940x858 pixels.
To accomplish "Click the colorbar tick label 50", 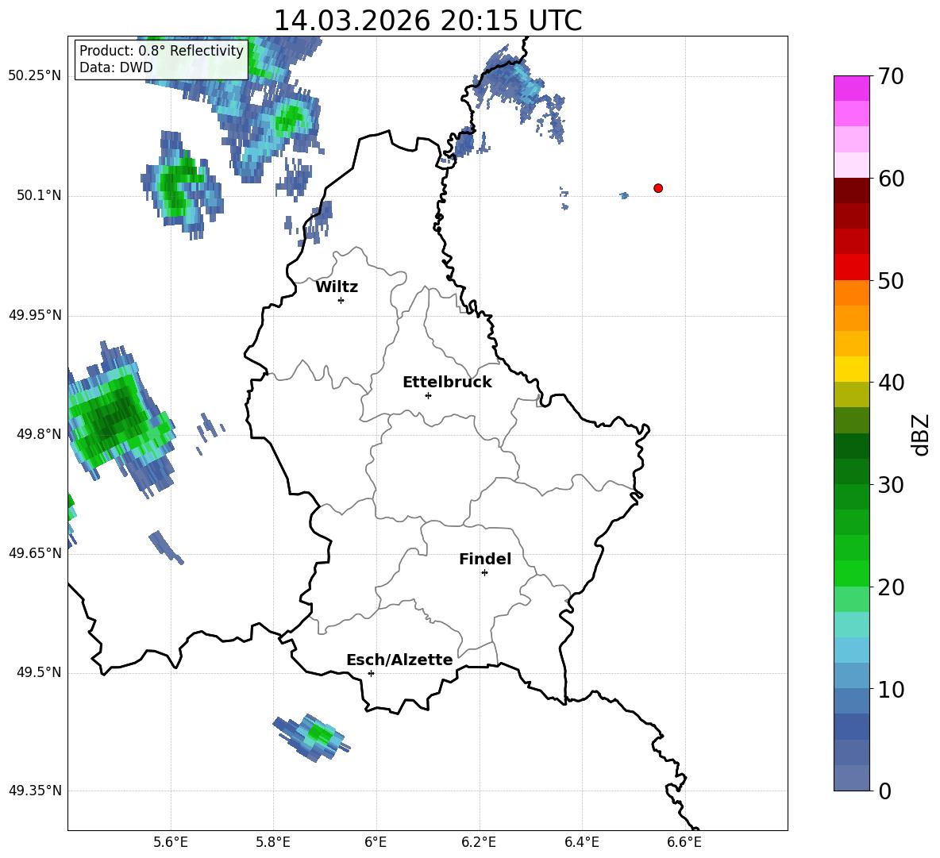I will coord(890,280).
